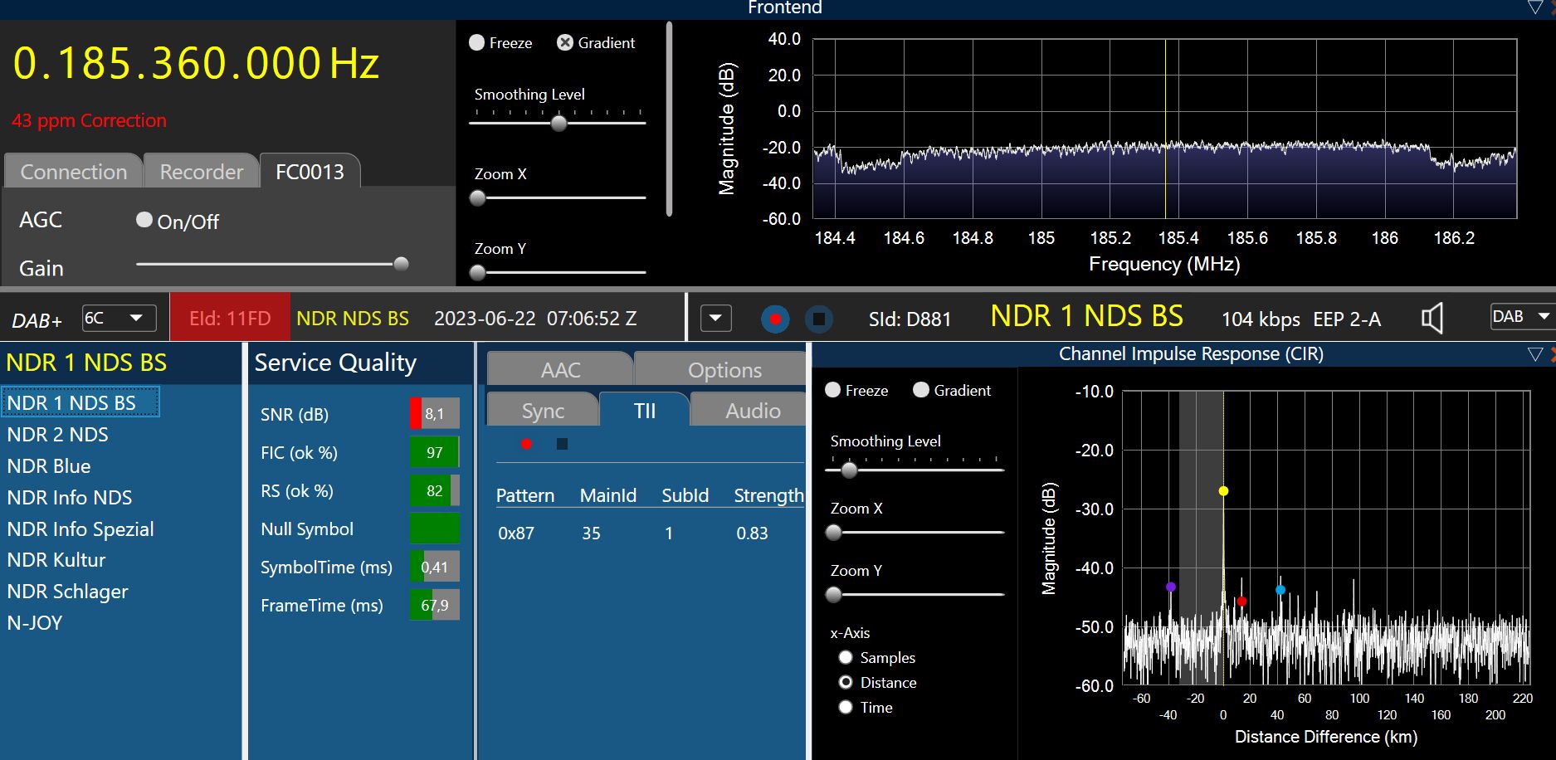The width and height of the screenshot is (1556, 760).
Task: Switch to the Recorder tab
Action: (x=201, y=172)
